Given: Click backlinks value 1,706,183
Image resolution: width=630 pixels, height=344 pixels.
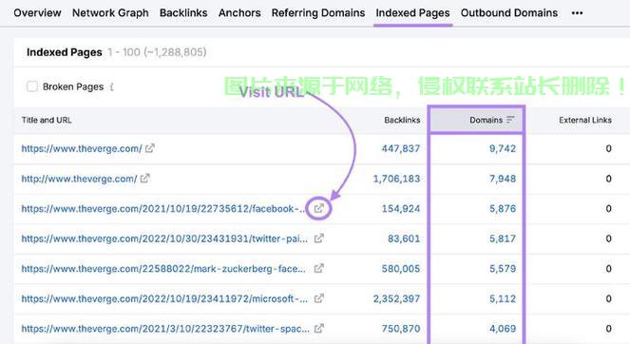Looking at the screenshot, I should coord(396,179).
